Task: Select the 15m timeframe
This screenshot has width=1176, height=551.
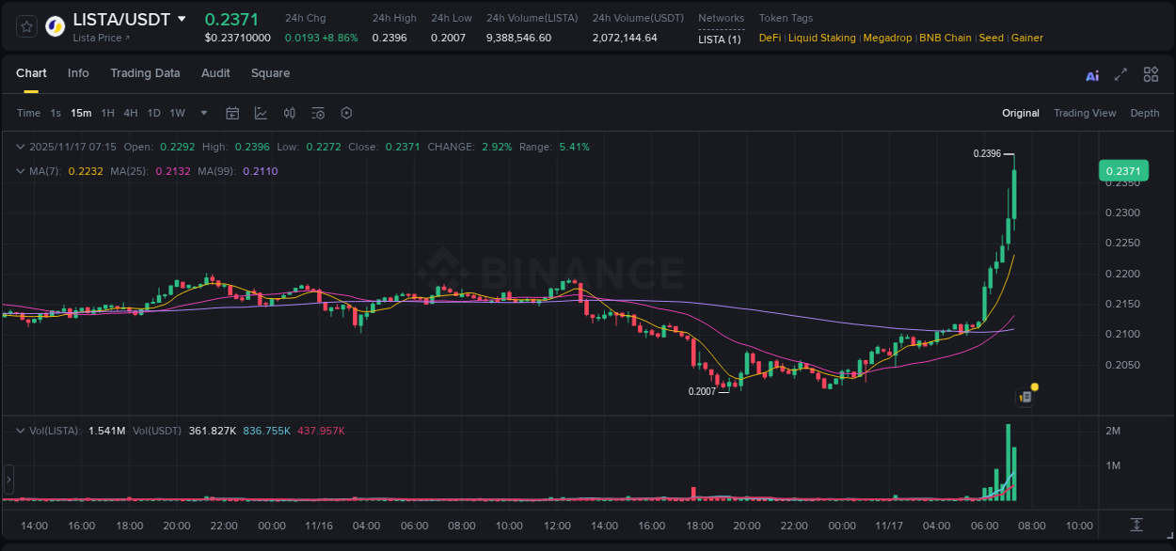Action: tap(81, 113)
